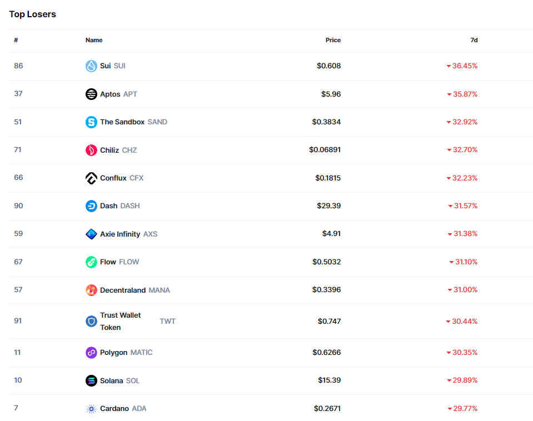Viewport: 533px width, 421px height.
Task: Open the Cardano ADA coin page
Action: point(123,408)
